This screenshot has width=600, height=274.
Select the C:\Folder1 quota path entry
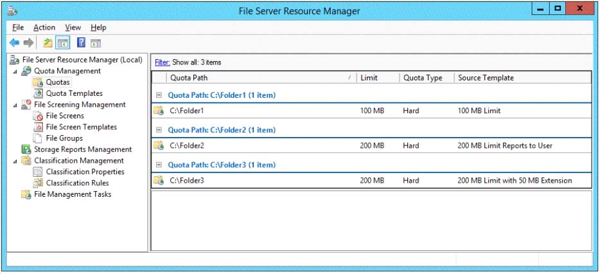(x=187, y=111)
